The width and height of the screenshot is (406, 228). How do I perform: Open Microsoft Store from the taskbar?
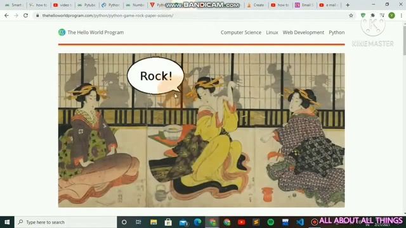coord(168,222)
